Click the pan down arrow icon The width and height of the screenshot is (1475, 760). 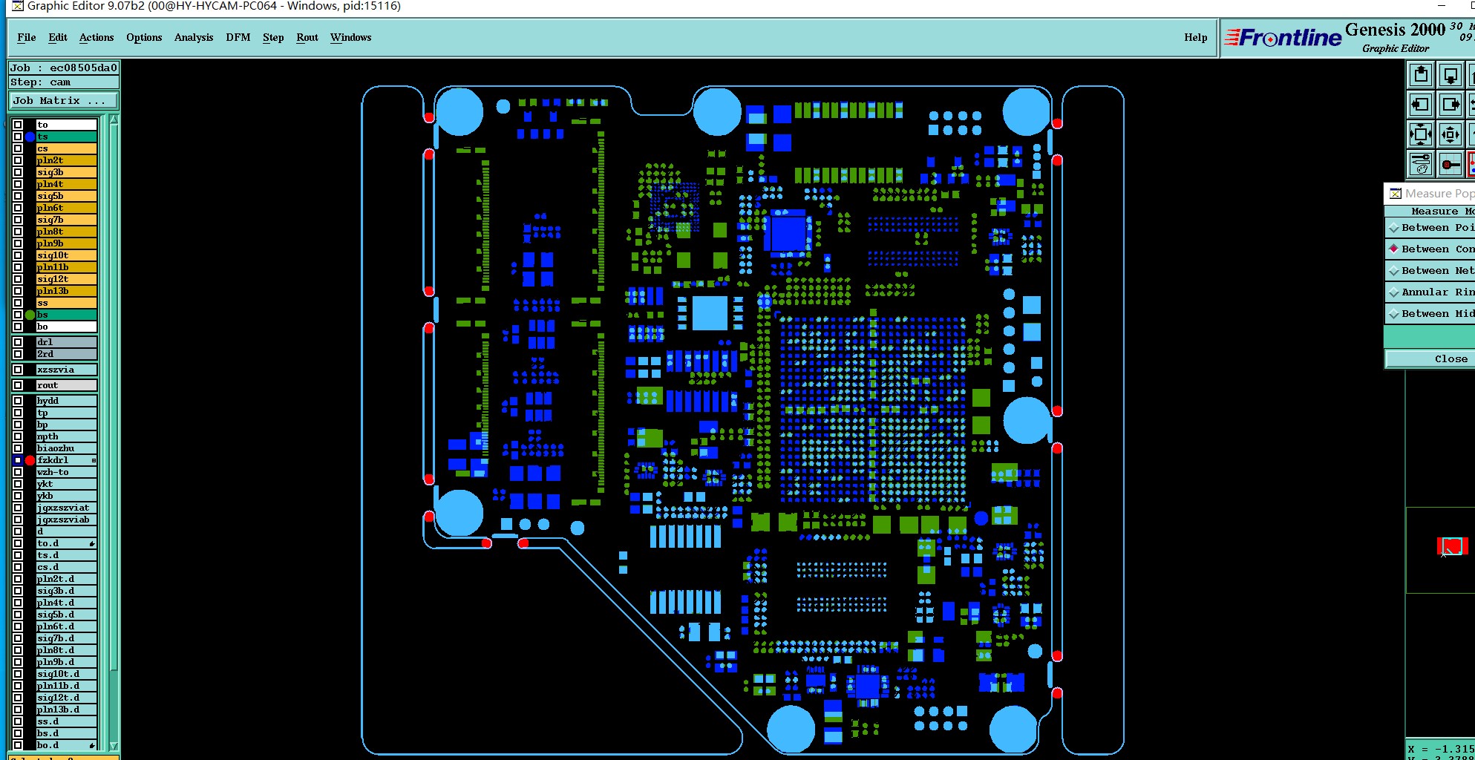pos(1450,75)
